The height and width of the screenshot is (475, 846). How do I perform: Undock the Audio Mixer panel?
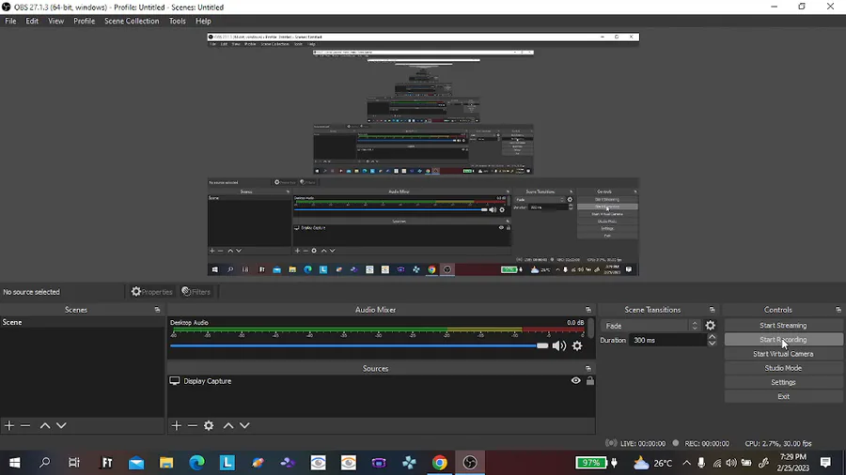(588, 310)
